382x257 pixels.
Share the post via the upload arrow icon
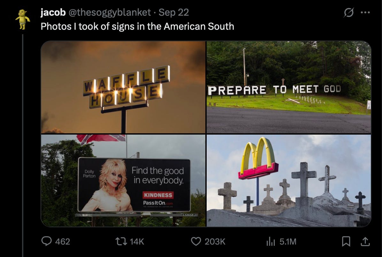tap(365, 241)
